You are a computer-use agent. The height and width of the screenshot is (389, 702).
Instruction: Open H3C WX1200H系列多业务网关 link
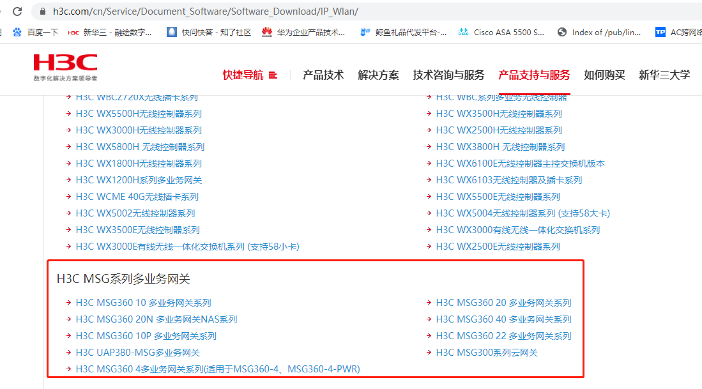[x=139, y=180]
